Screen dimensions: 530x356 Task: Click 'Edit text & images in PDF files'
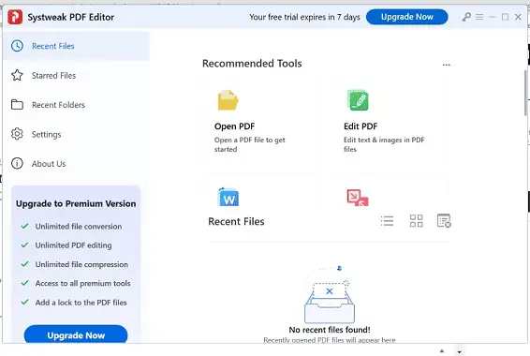point(384,144)
